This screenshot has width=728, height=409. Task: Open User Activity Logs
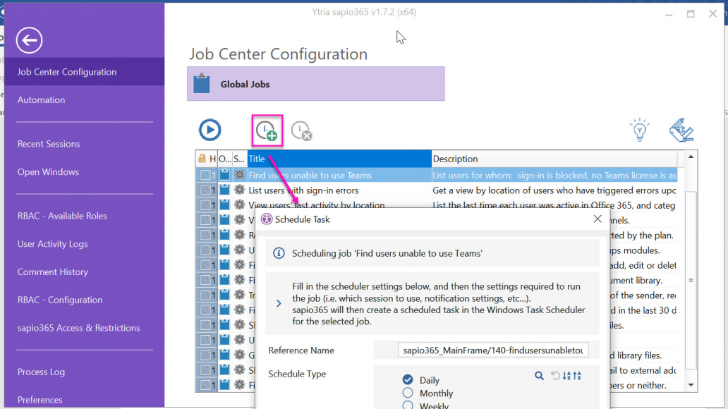pos(52,244)
